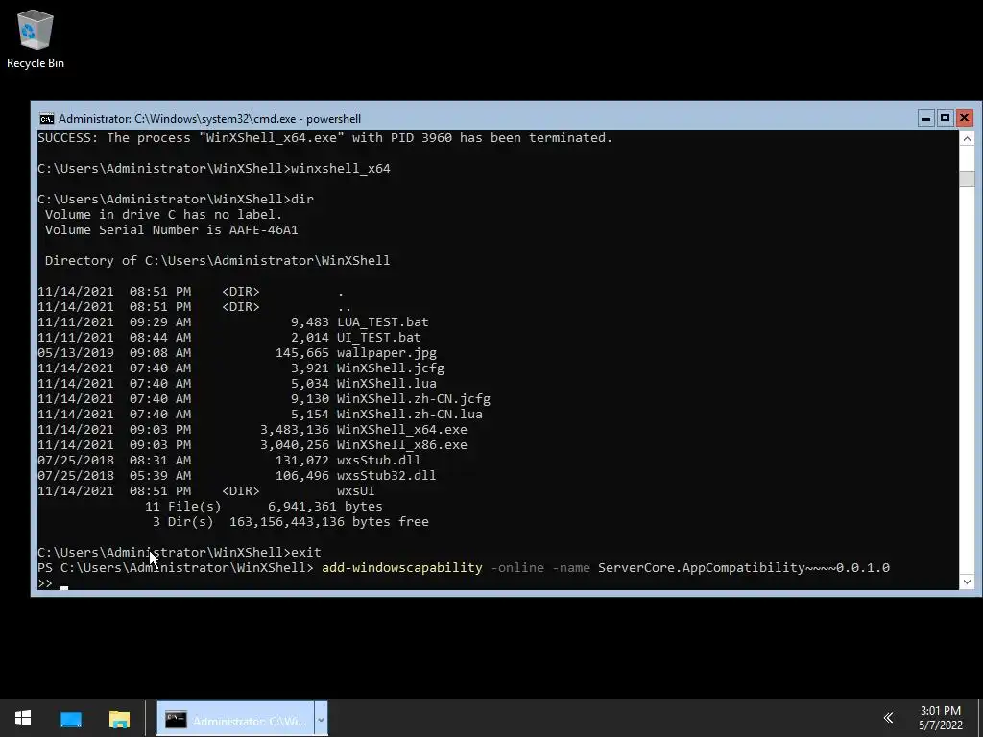Open the blue desktop icon on taskbar

coord(71,719)
